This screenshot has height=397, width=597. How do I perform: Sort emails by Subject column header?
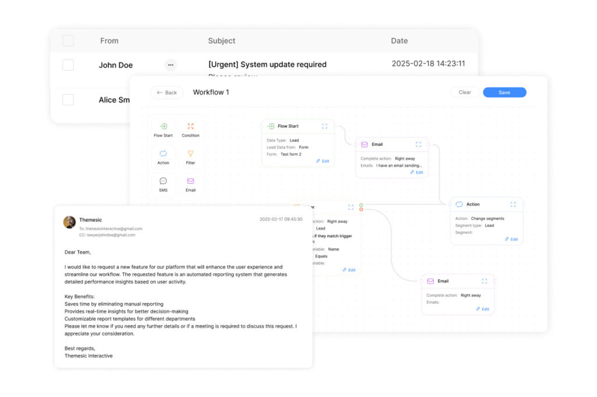click(x=222, y=41)
